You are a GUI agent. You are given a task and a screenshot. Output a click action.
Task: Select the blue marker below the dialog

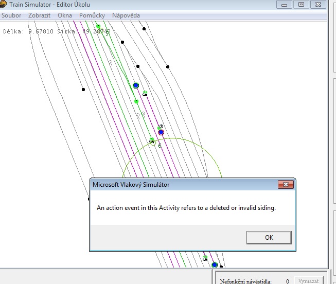pyautogui.click(x=215, y=265)
